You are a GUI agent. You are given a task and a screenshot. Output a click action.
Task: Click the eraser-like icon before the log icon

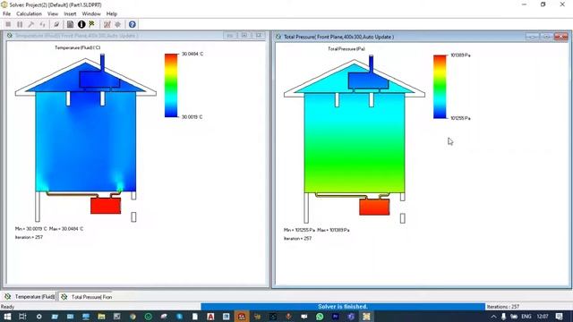click(56, 24)
